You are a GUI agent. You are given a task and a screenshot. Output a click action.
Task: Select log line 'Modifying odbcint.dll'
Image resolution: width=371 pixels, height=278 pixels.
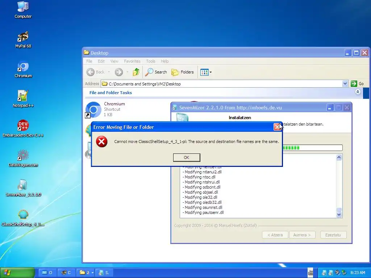[x=201, y=187]
